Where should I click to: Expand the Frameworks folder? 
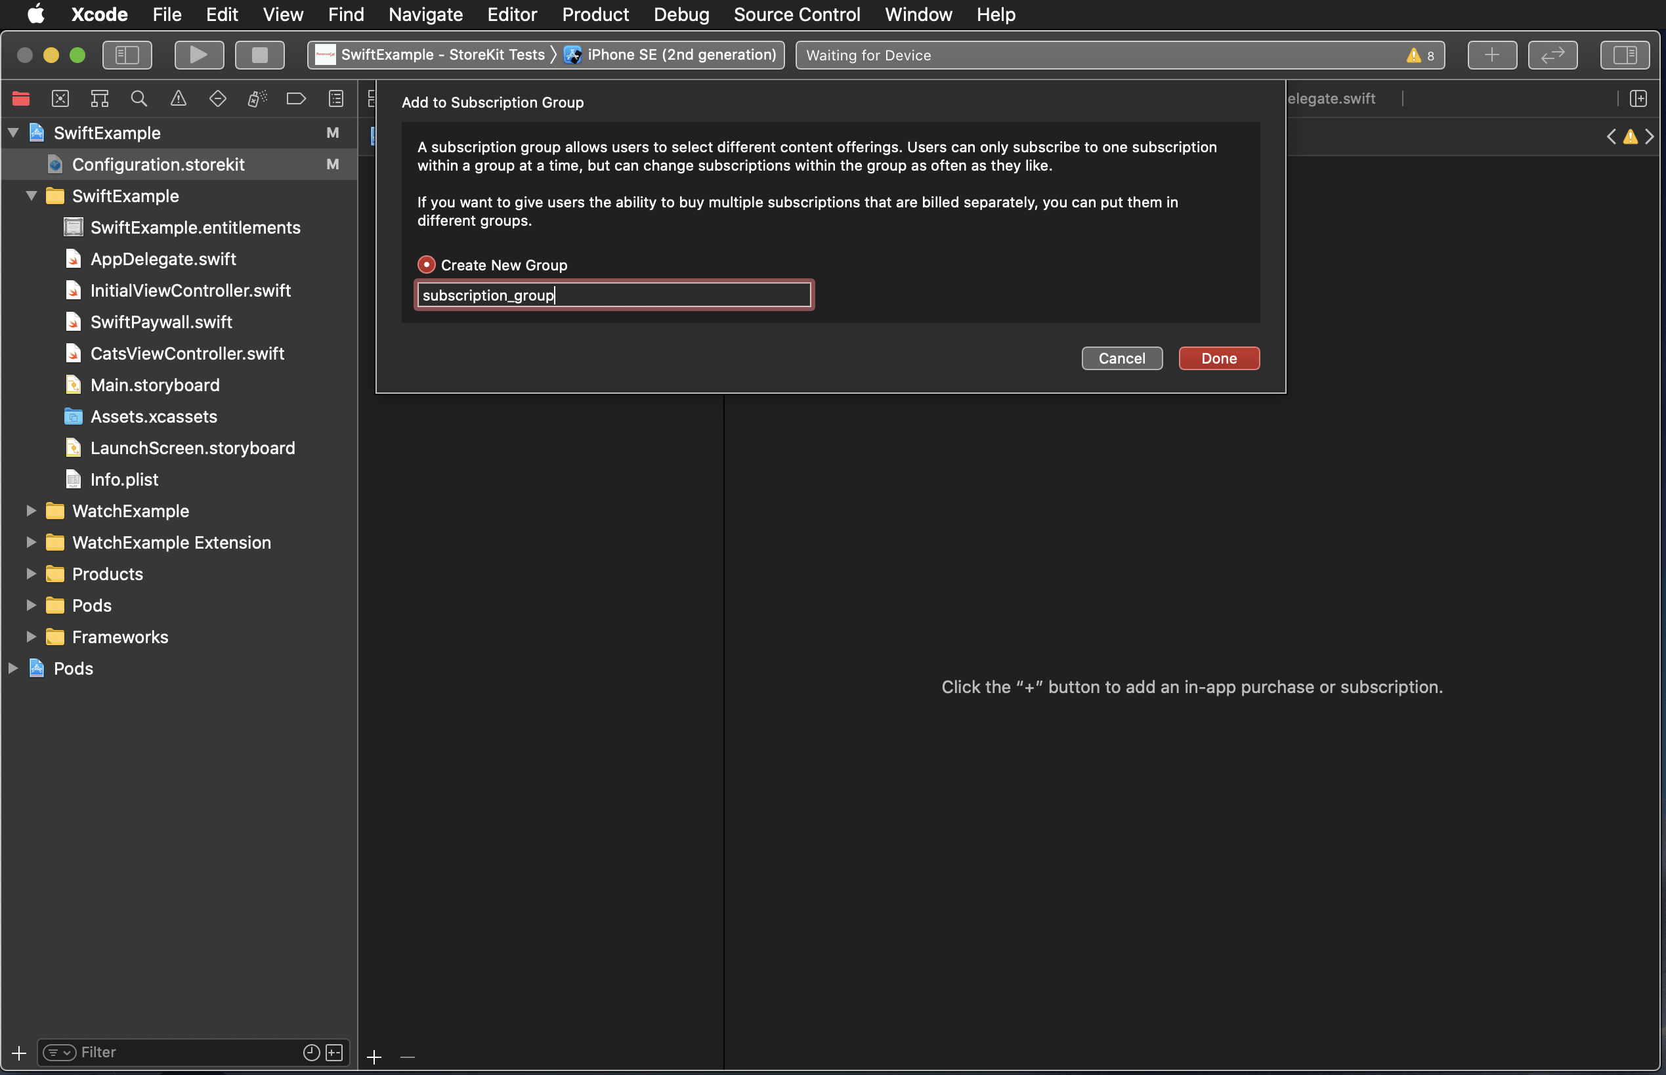coord(32,637)
